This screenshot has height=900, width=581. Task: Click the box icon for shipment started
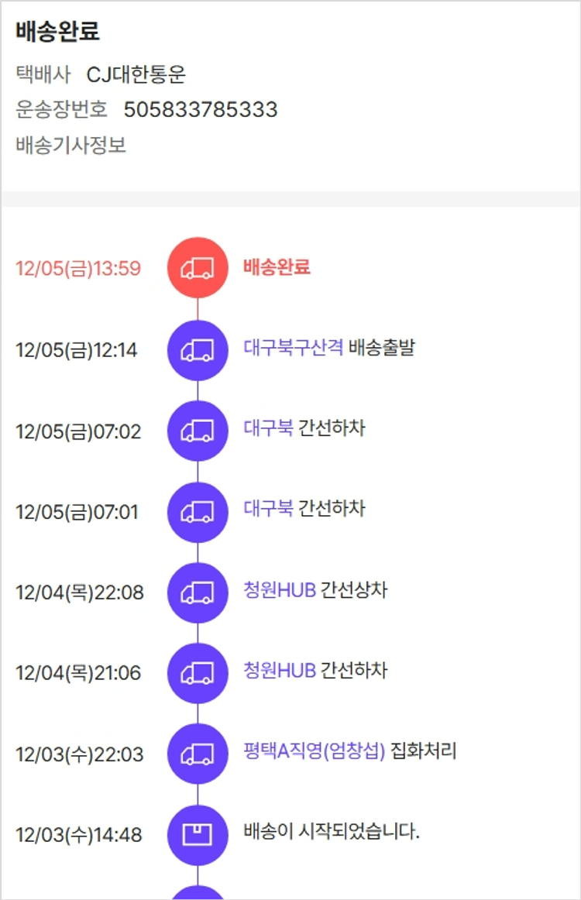[x=198, y=835]
